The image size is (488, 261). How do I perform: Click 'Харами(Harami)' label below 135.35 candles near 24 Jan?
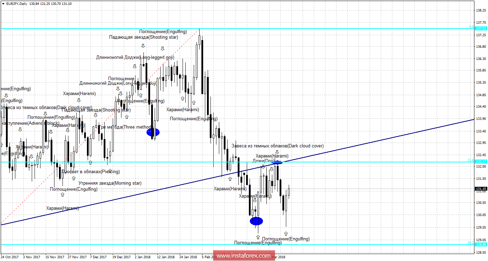(x=183, y=109)
